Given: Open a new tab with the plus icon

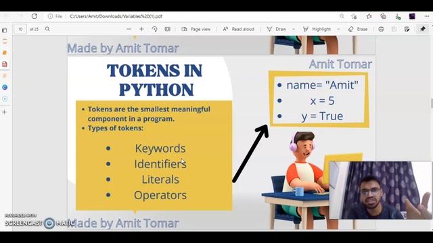Looking at the screenshot, I should [x=5, y=112].
